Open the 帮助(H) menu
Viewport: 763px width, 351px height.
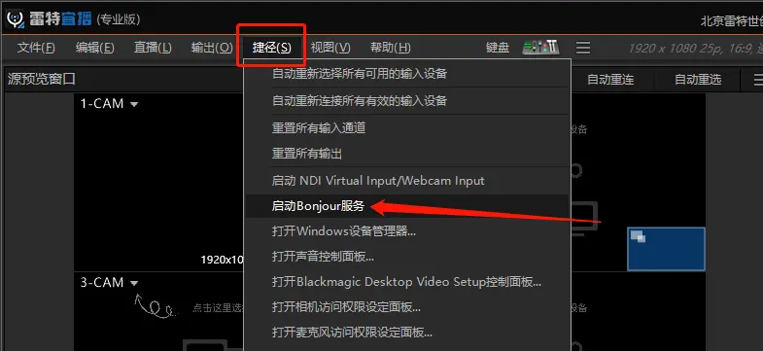click(391, 48)
